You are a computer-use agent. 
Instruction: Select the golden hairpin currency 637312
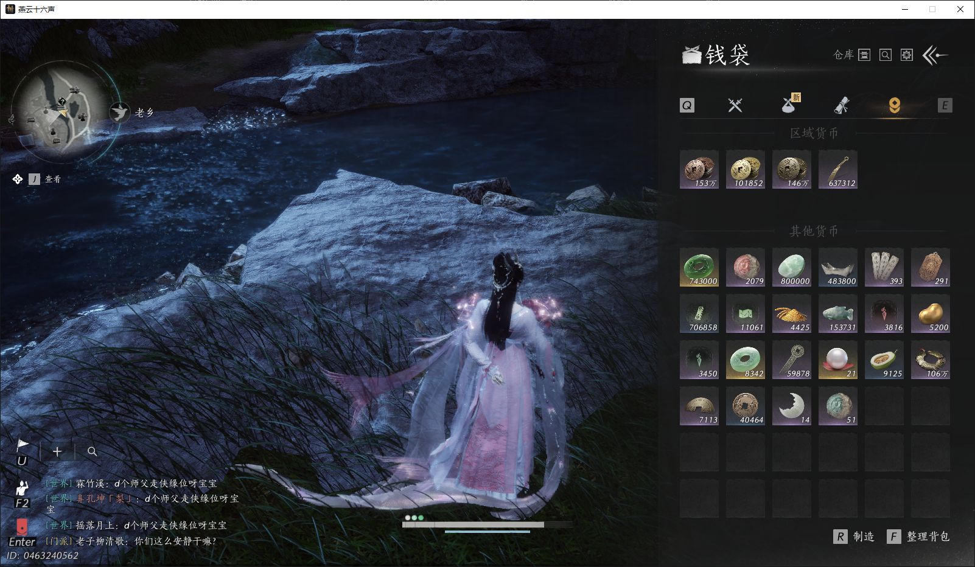(838, 169)
